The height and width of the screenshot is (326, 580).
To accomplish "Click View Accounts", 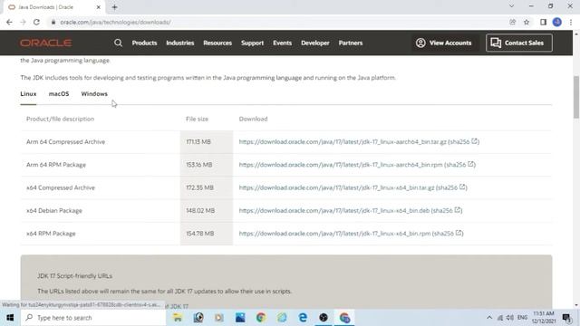I will tap(444, 43).
